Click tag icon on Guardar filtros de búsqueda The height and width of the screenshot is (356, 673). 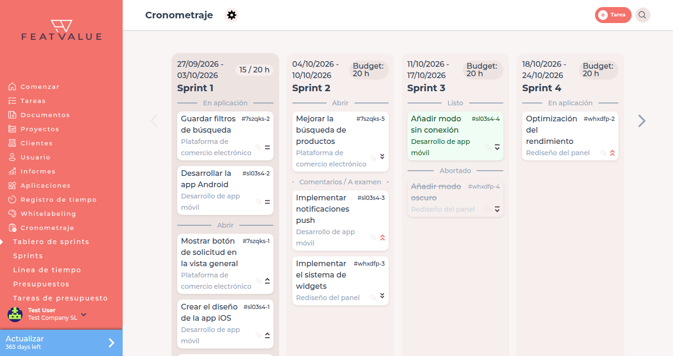click(x=258, y=147)
